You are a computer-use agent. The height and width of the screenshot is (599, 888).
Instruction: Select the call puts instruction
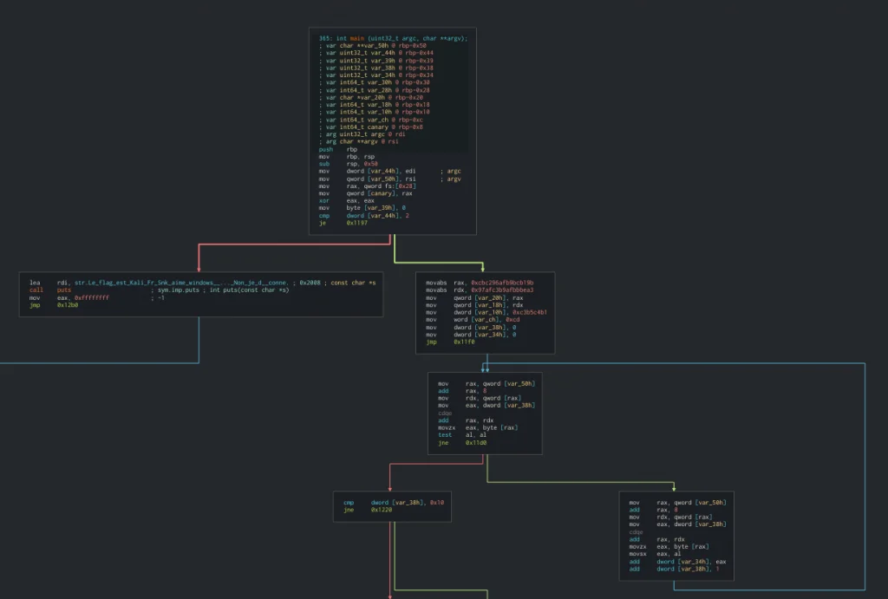pos(50,290)
